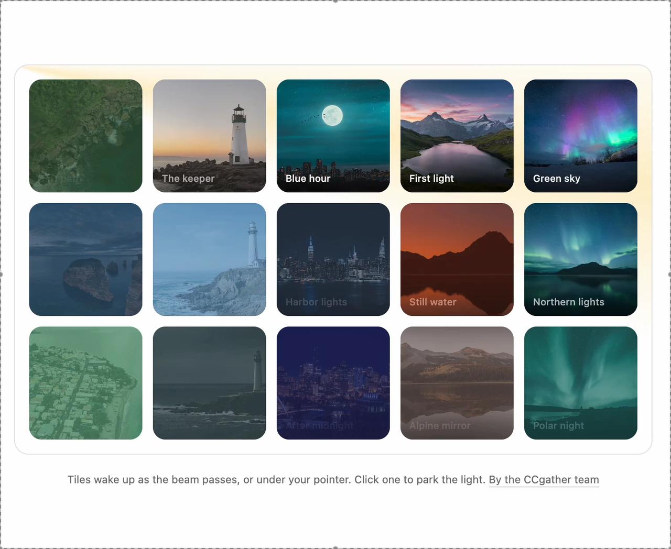Screen dimensions: 671x549
Task: Click the 'Northern lights' tile
Action: [x=580, y=259]
